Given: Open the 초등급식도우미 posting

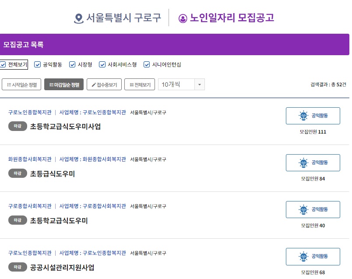Looking at the screenshot, I should coord(52,173).
